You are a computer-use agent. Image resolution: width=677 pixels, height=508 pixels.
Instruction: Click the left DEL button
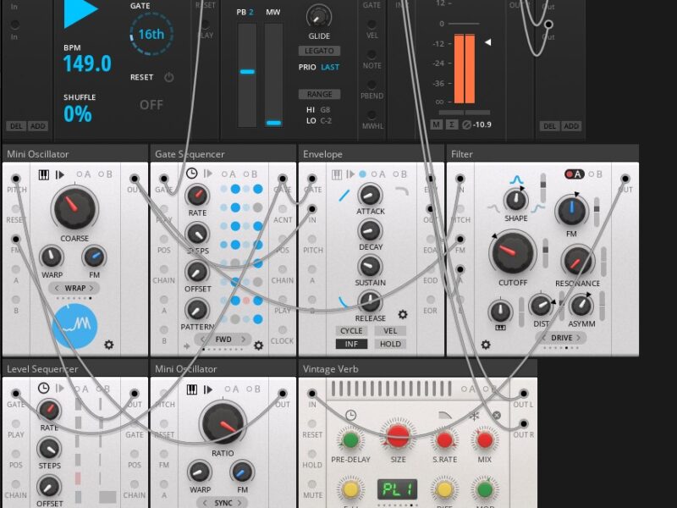tap(16, 126)
